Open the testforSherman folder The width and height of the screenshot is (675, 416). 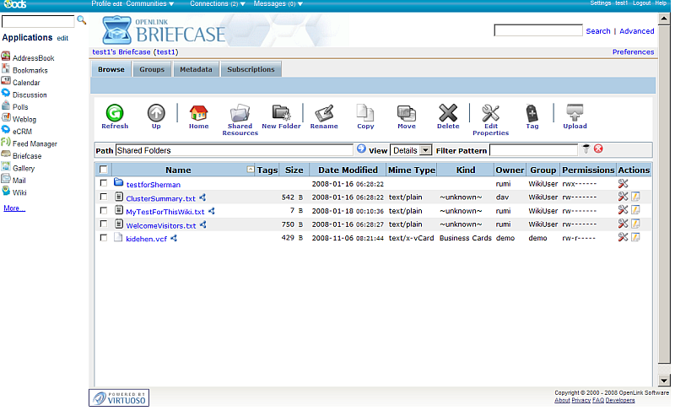click(153, 184)
